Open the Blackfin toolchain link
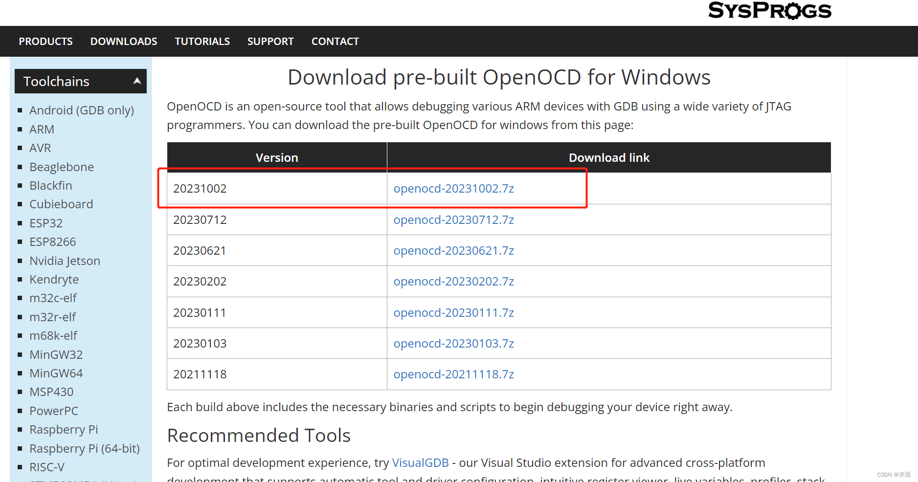The width and height of the screenshot is (918, 482). (51, 186)
